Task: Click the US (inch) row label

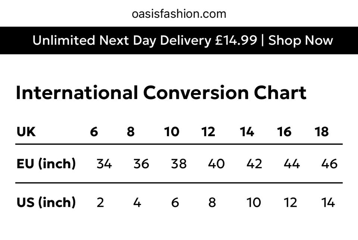Action: [x=46, y=202]
